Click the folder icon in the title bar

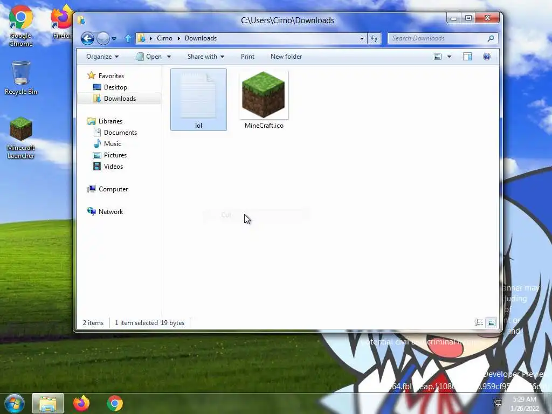coord(81,20)
